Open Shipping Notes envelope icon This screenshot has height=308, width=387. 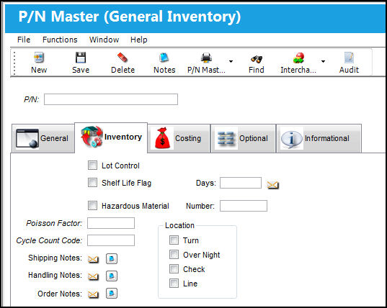point(93,259)
